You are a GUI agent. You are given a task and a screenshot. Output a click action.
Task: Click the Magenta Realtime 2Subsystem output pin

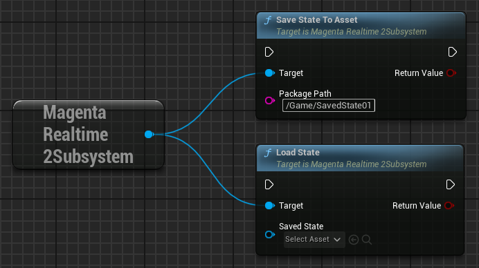pos(150,134)
